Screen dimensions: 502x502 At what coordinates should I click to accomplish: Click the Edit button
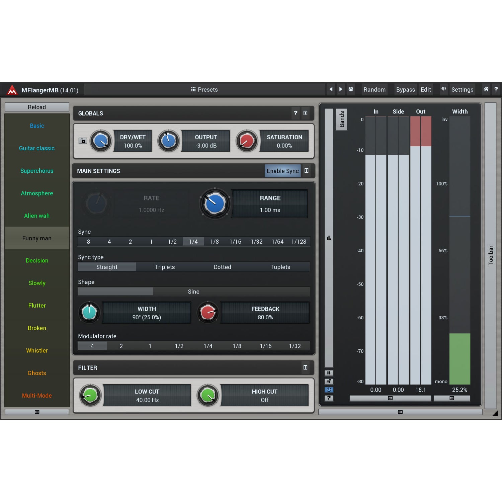(x=426, y=90)
